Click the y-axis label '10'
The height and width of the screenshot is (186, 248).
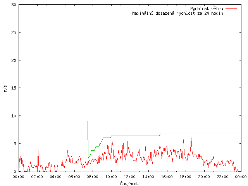(x=14, y=116)
